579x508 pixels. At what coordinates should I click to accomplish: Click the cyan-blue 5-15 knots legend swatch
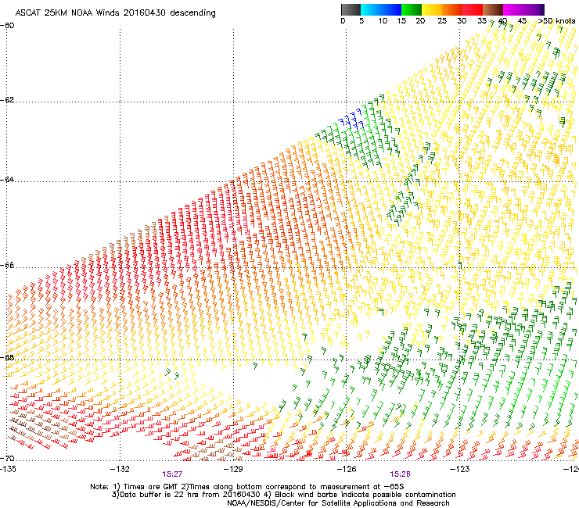click(x=381, y=9)
